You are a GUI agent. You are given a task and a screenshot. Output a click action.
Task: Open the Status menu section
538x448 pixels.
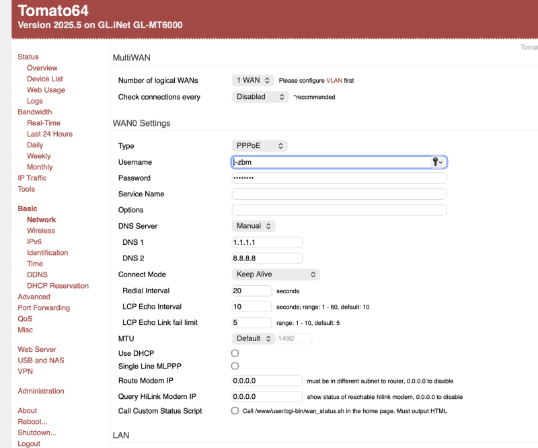click(x=28, y=57)
